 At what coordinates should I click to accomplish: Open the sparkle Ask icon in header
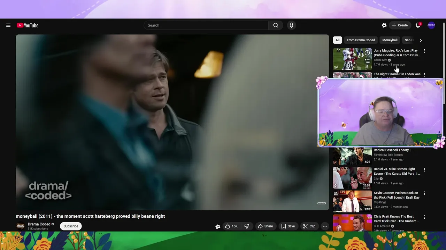point(384,25)
